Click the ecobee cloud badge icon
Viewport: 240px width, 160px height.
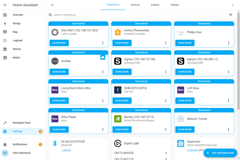click(103, 57)
